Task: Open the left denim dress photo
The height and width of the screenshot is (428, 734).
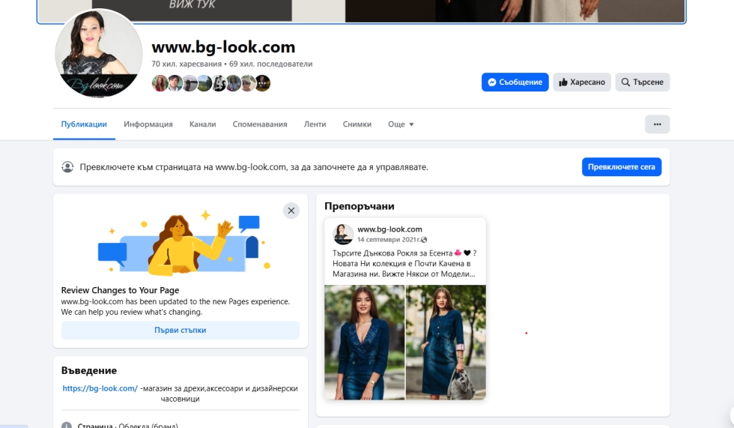Action: click(x=364, y=343)
